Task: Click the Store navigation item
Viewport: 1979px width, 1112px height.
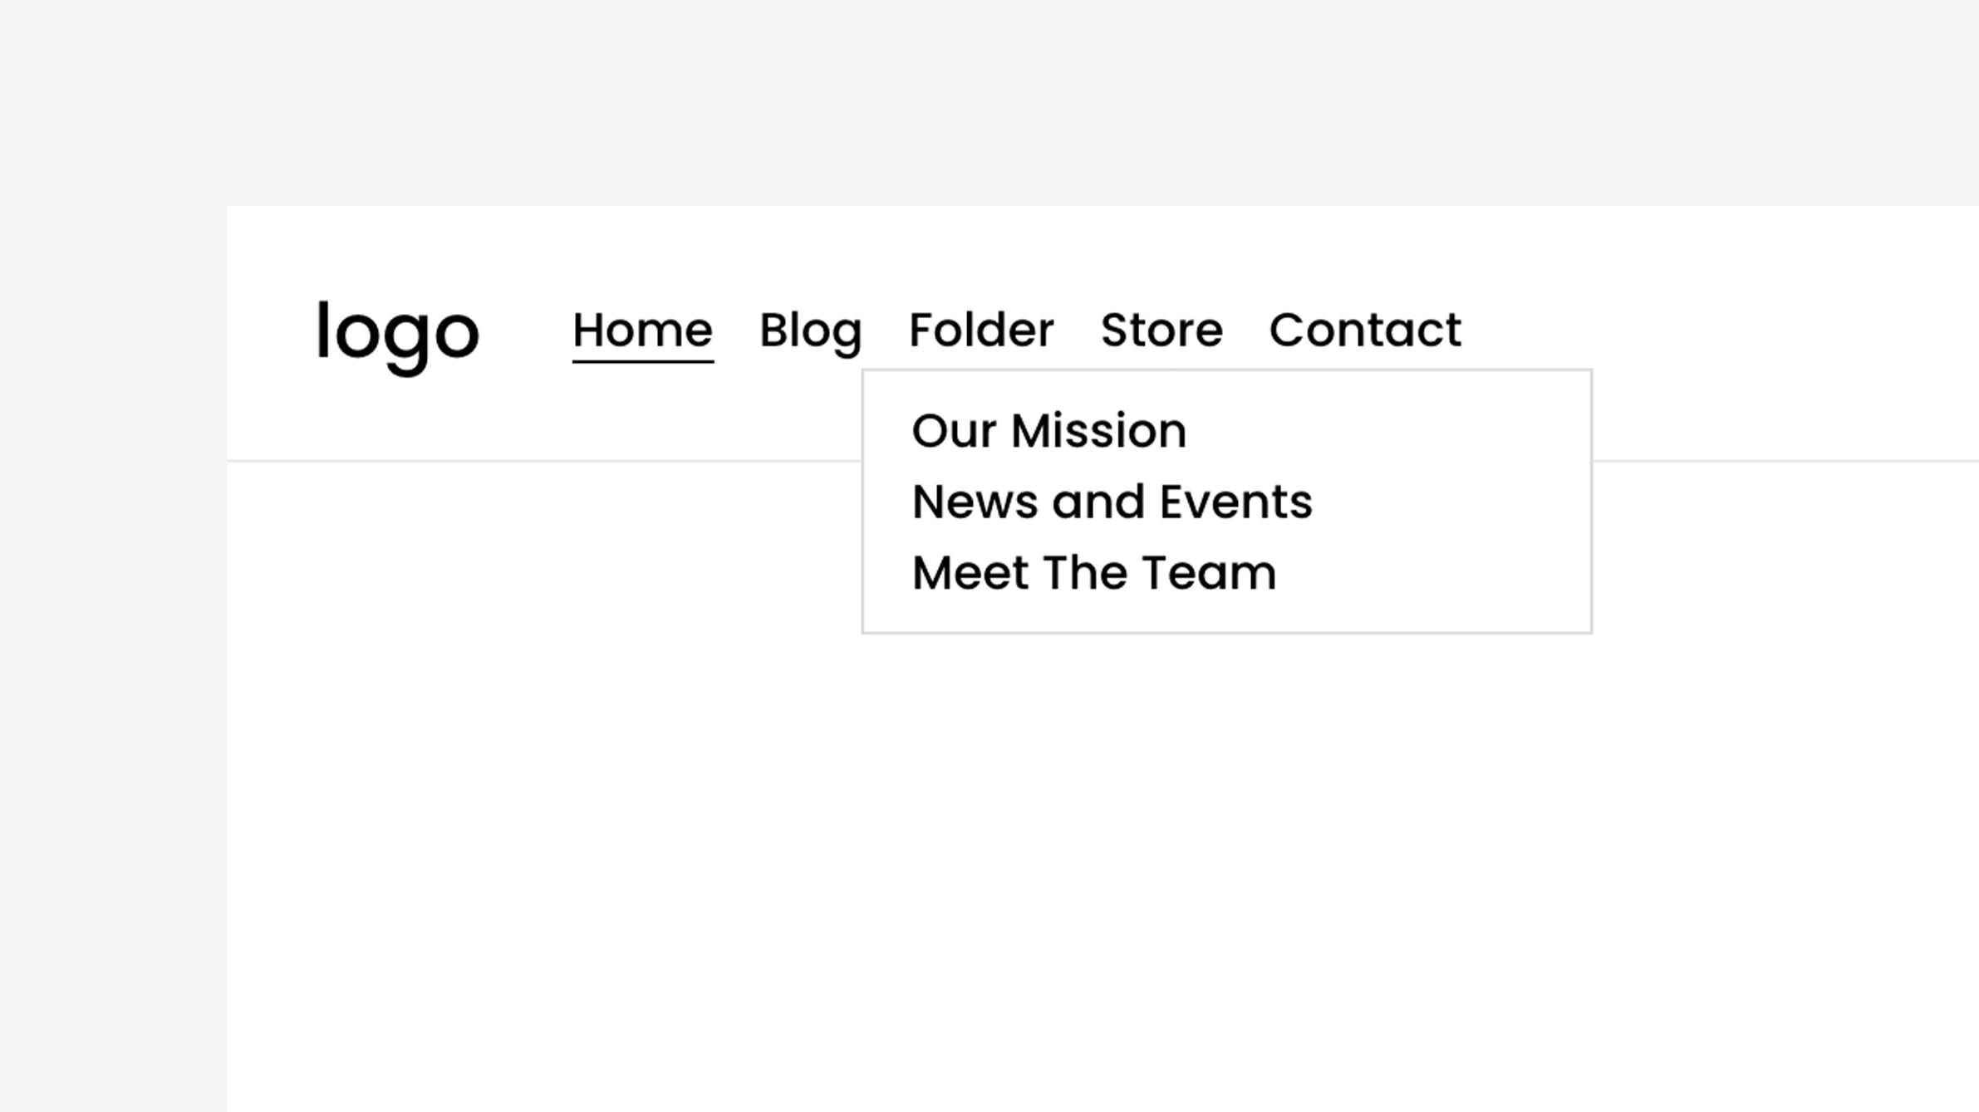Action: [1161, 330]
